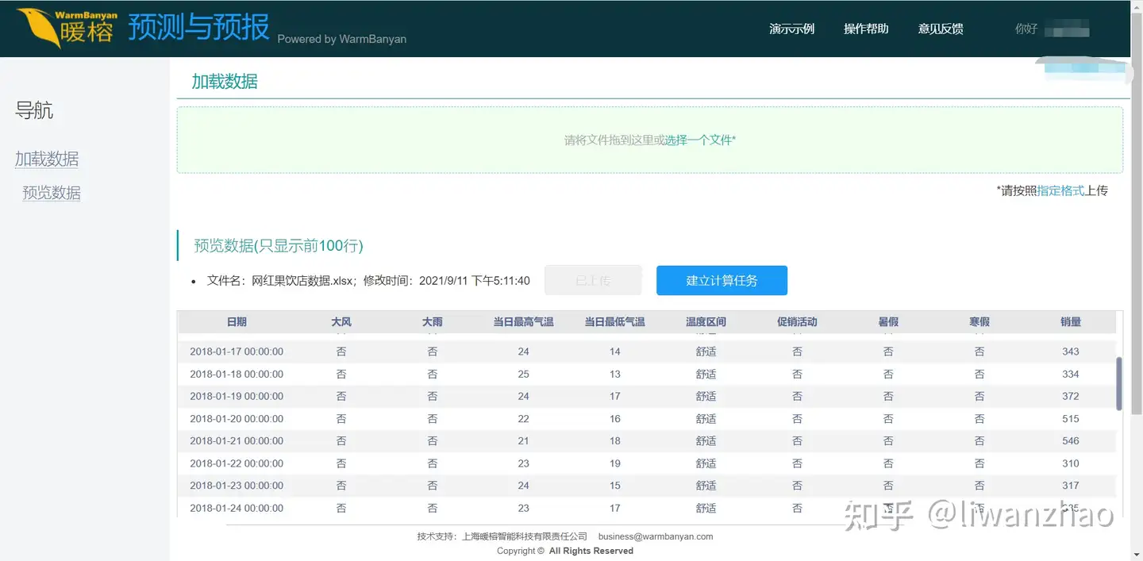Screen dimensions: 1143x561
Task: Open 意见反馈 in the top bar
Action: (x=941, y=29)
